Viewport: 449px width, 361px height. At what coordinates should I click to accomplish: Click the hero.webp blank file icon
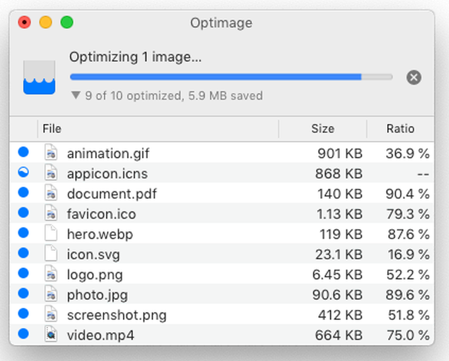51,234
